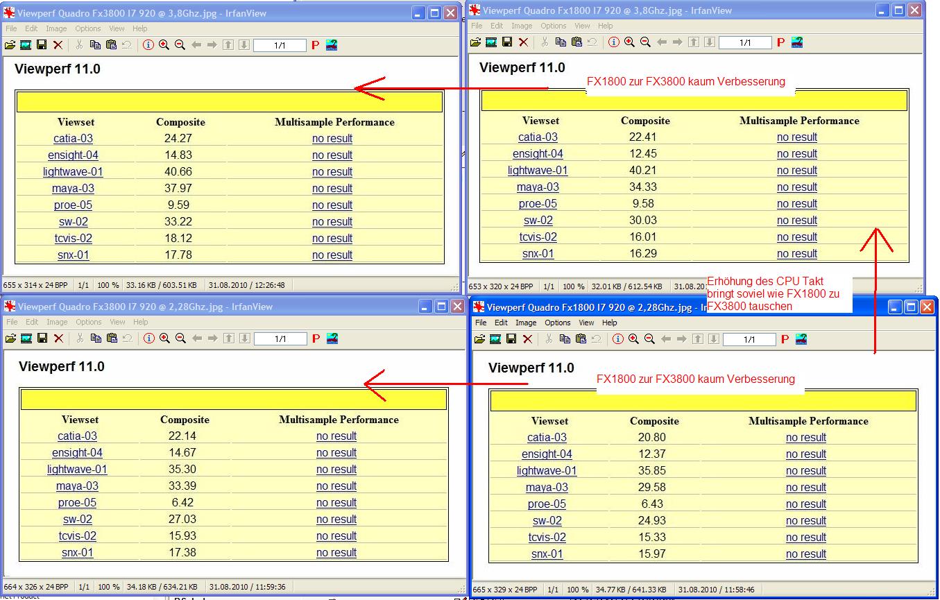
Task: Click status text '33.16 KB / 603.51 KB'
Action: tap(162, 284)
